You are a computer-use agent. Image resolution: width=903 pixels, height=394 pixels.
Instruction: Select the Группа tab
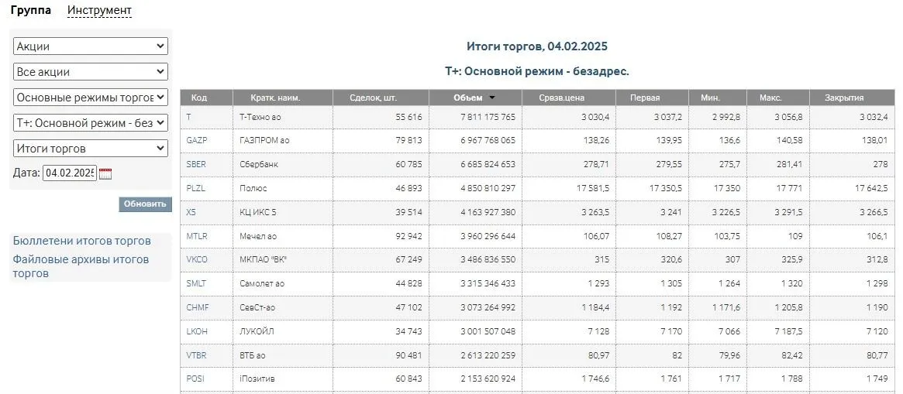31,11
